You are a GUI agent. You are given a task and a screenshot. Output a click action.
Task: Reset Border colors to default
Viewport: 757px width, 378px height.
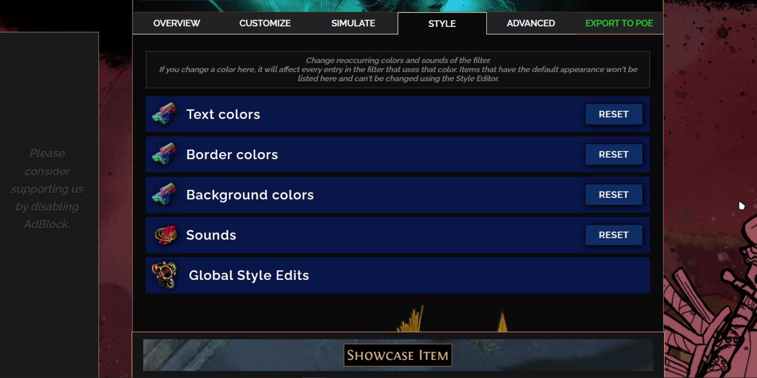[614, 154]
